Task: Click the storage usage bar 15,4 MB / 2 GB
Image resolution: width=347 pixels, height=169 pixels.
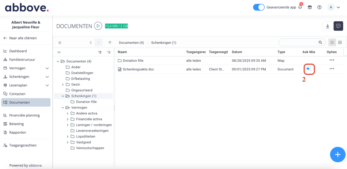Action: point(117,26)
